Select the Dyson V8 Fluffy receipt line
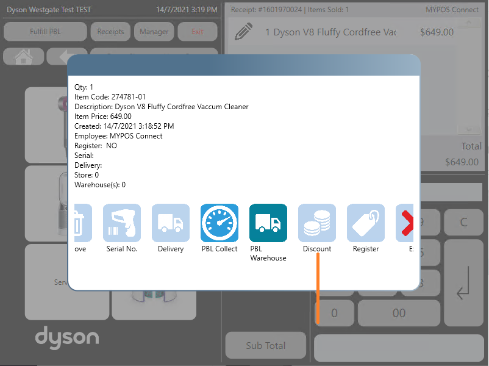 (x=343, y=32)
